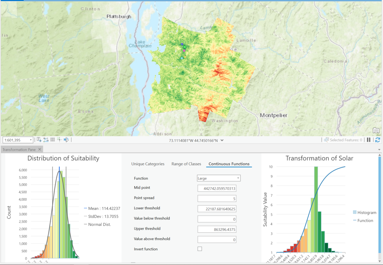
Task: Click the grid icon next to the measure tool
Action: [52, 140]
